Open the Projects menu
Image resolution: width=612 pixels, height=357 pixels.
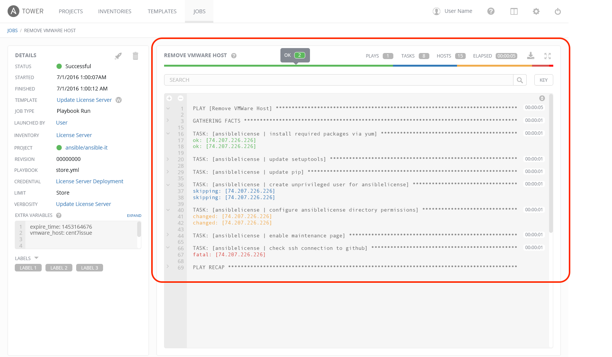tap(71, 11)
